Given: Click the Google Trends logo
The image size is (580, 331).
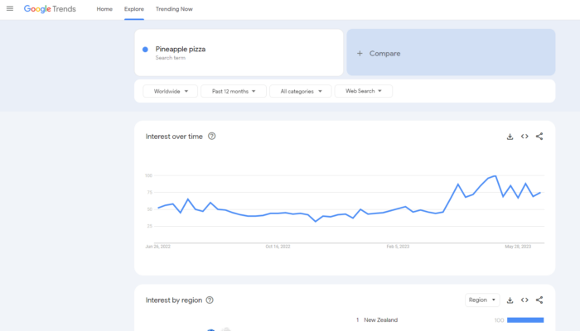Looking at the screenshot, I should pyautogui.click(x=50, y=9).
